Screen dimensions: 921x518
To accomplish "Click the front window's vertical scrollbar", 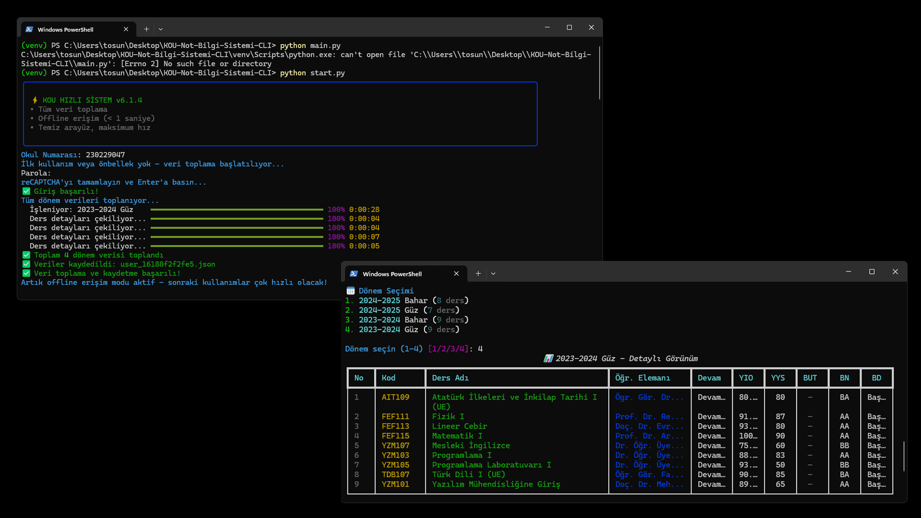I will click(904, 456).
